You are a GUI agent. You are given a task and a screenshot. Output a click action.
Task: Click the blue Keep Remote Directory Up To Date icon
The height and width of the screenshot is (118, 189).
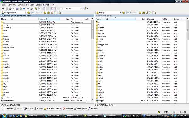[x=24, y=8]
